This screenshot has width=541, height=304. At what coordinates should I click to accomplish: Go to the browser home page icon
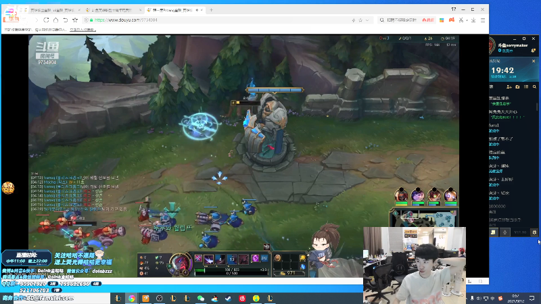(55, 20)
